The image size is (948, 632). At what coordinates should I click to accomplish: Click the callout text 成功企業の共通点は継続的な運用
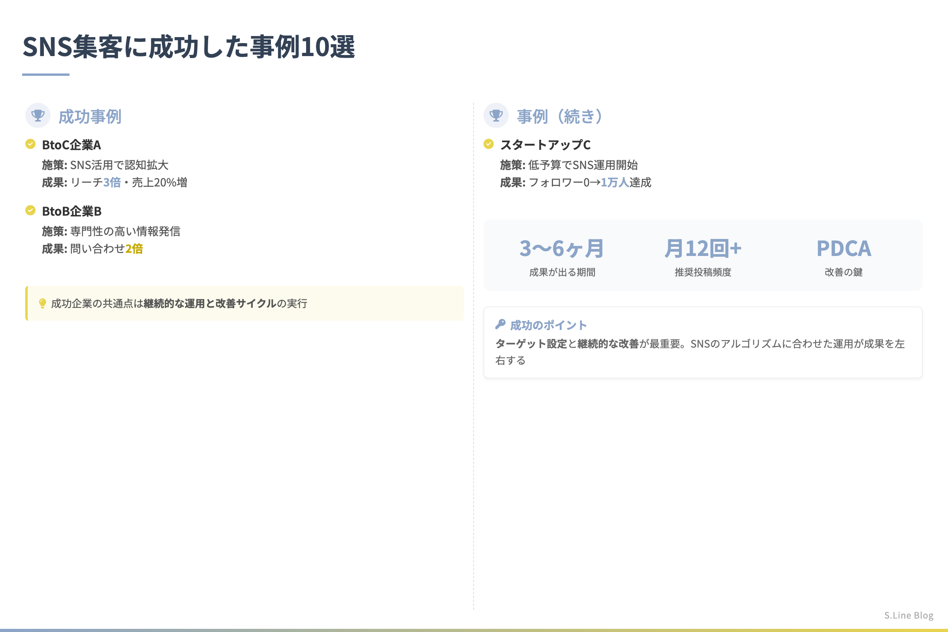click(x=179, y=303)
